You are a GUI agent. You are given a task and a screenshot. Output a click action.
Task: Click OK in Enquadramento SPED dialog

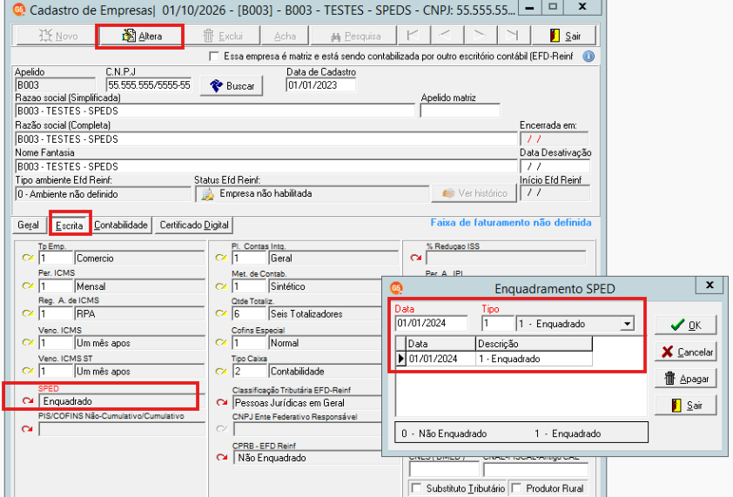click(x=685, y=325)
